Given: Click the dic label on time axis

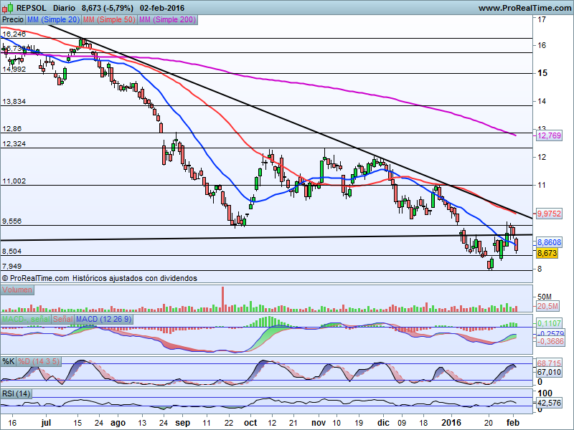Looking at the screenshot, I should (383, 423).
